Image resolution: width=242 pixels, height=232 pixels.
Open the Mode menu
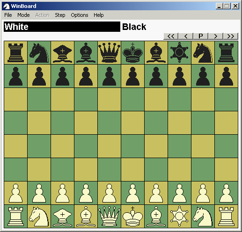[23, 15]
